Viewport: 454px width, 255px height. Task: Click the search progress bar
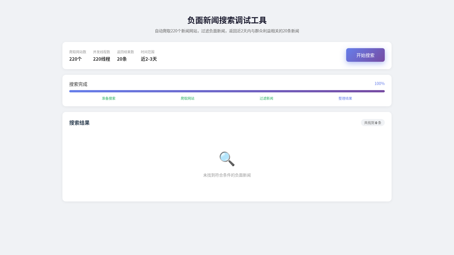click(227, 91)
